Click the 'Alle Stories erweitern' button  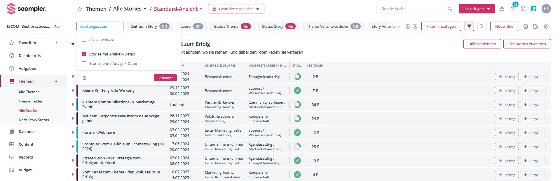(x=527, y=44)
